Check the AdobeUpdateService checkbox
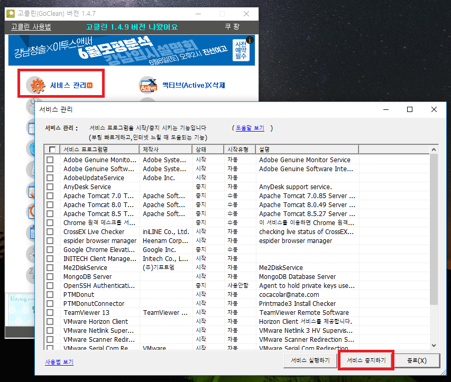 (x=50, y=178)
